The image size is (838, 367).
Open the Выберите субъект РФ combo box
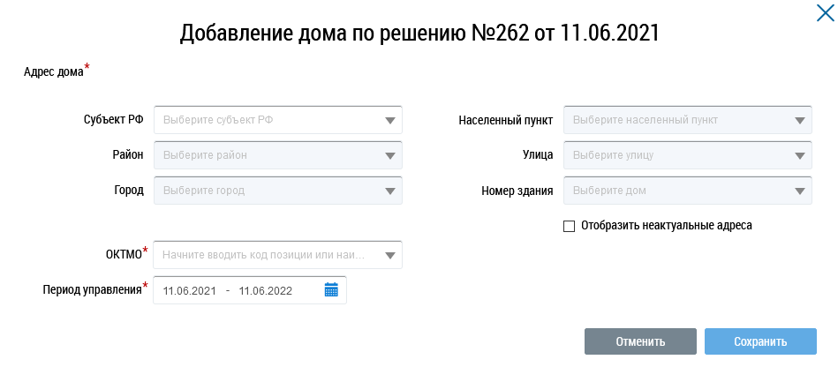(278, 120)
